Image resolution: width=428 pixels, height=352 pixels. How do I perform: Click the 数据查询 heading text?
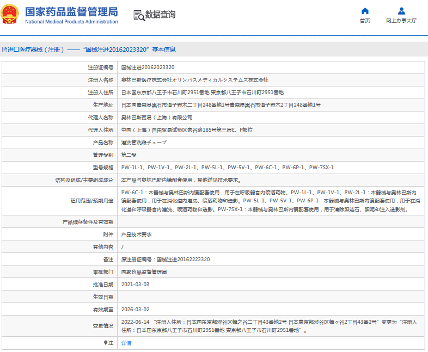tap(160, 15)
